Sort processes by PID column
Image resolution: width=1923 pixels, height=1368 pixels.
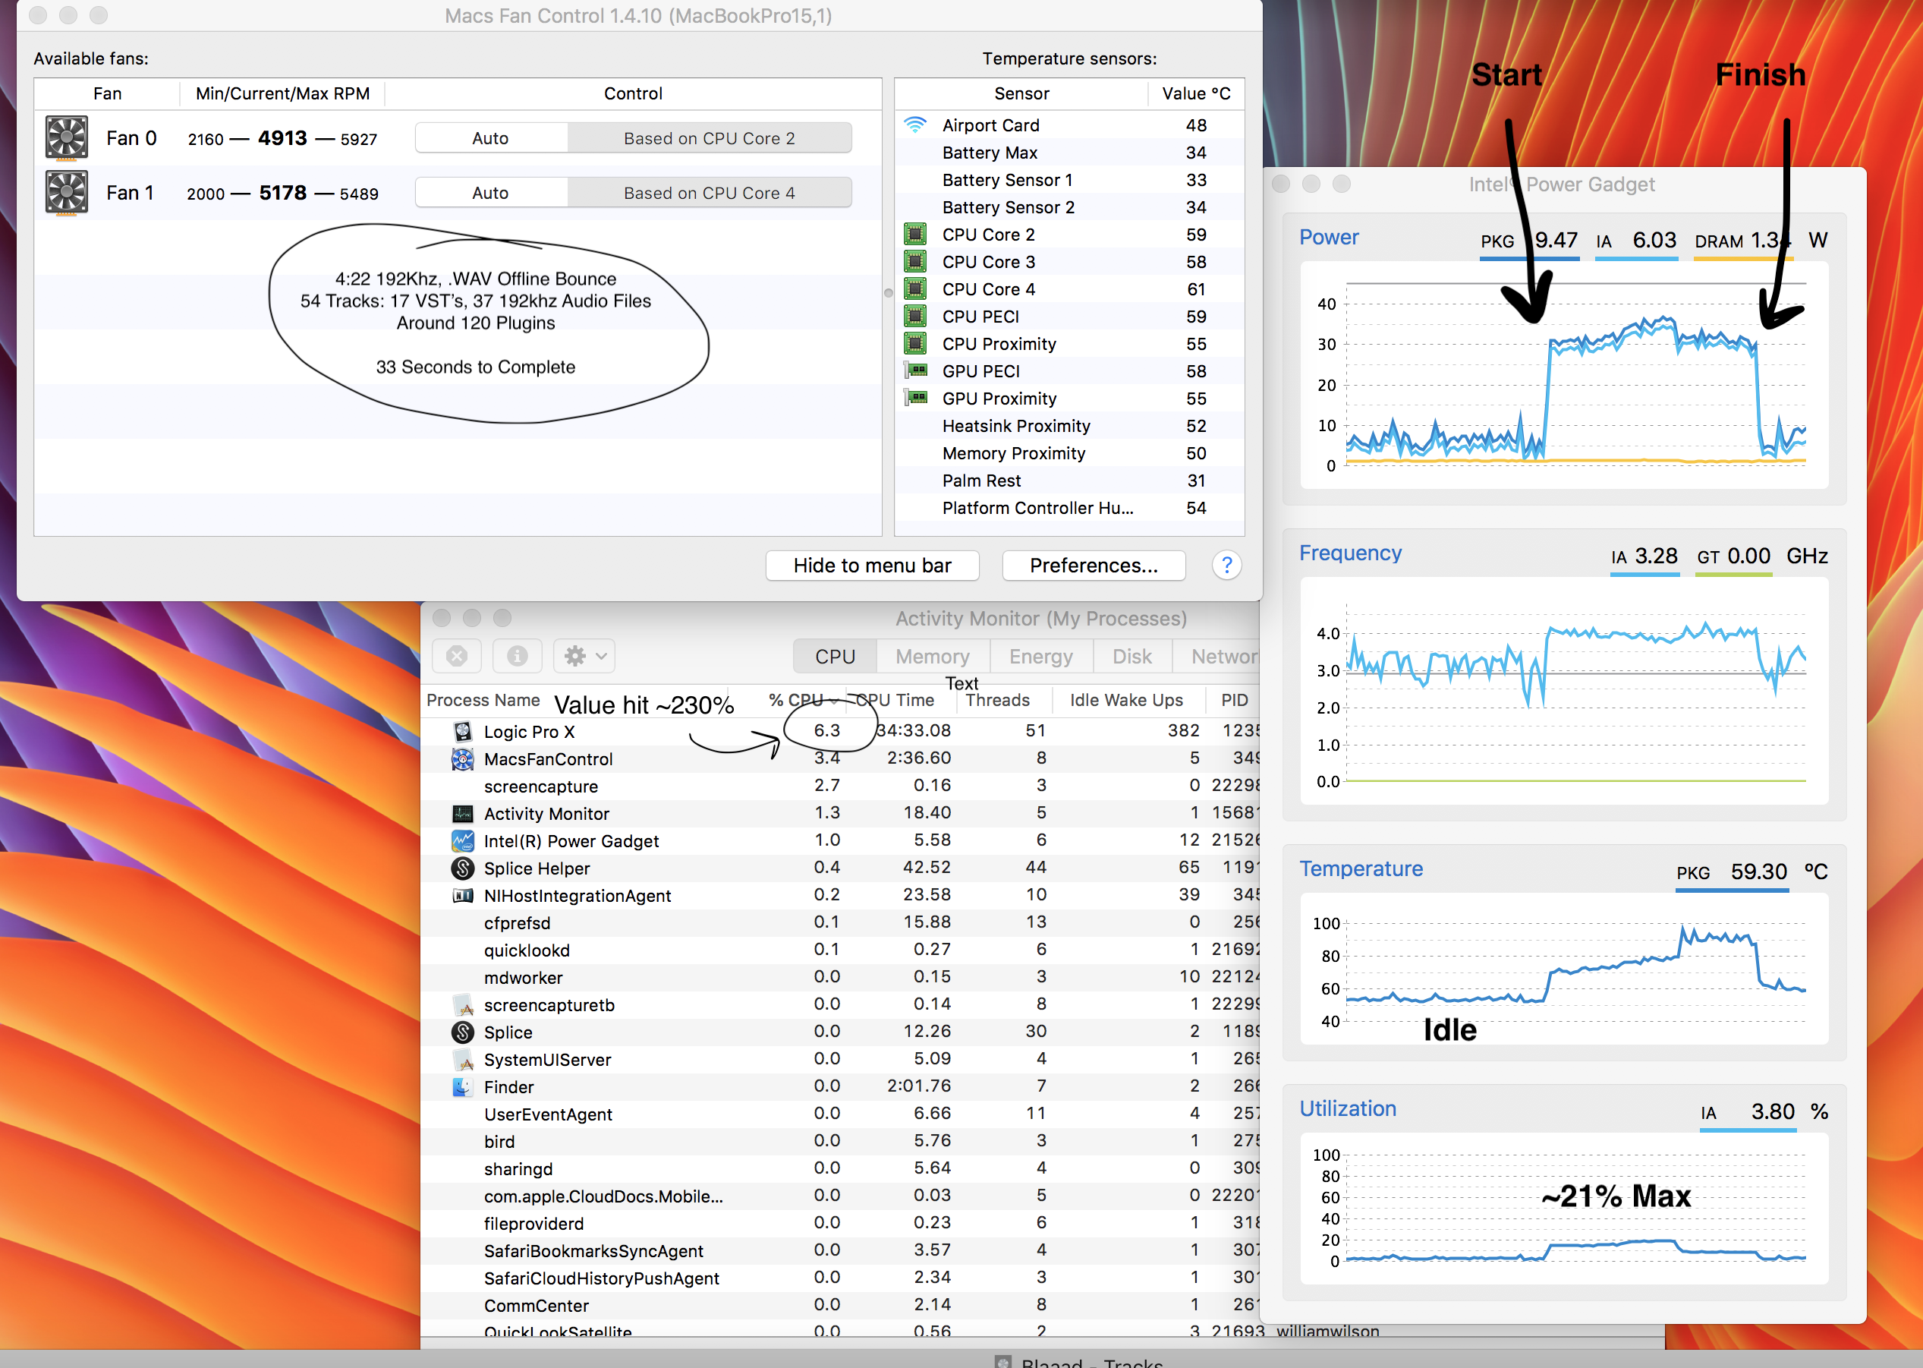pos(1234,700)
